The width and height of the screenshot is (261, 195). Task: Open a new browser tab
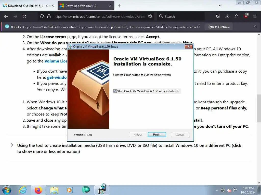click(x=120, y=6)
